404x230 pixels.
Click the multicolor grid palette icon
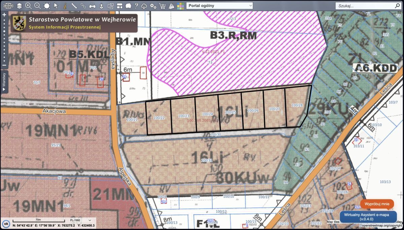[180, 6]
